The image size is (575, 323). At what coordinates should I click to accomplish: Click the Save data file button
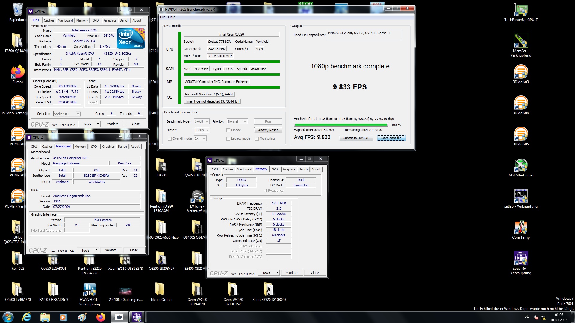[x=391, y=138]
